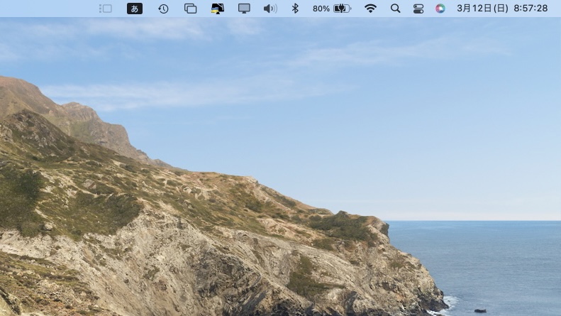Image resolution: width=561 pixels, height=316 pixels.
Task: Click the battery charging icon
Action: (343, 9)
